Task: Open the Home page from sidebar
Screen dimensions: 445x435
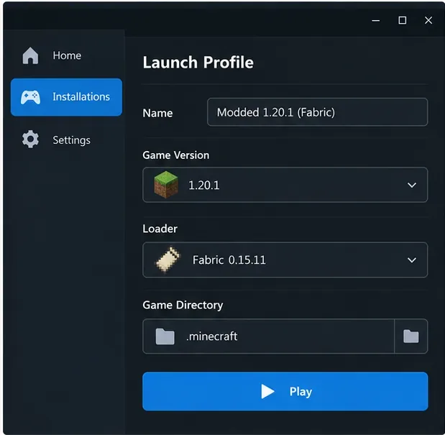Action: tap(66, 55)
